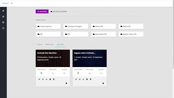View statistics chart for Animals Slot Machine
This screenshot has width=174, height=98.
click(x=46, y=79)
